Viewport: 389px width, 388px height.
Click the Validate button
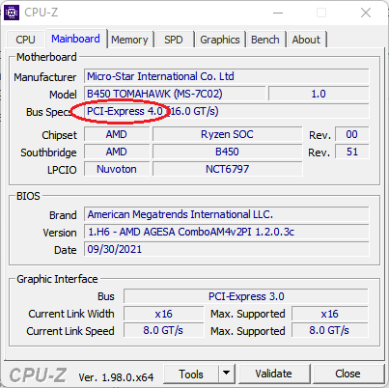coord(274,374)
